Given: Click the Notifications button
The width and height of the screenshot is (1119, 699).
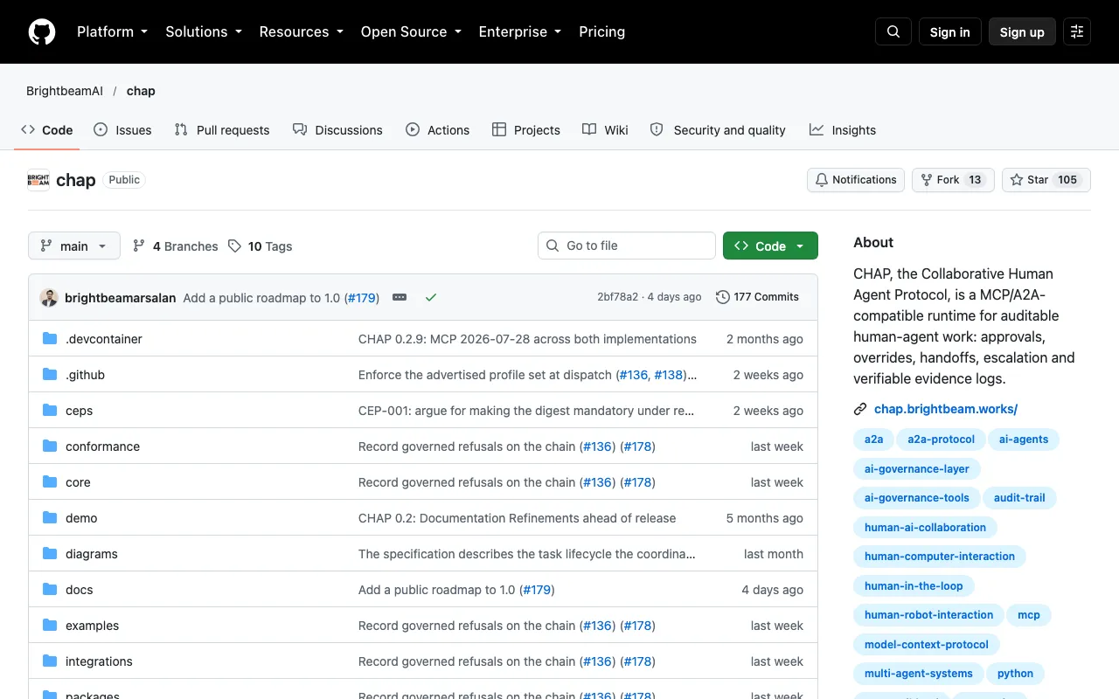Looking at the screenshot, I should click(x=856, y=180).
